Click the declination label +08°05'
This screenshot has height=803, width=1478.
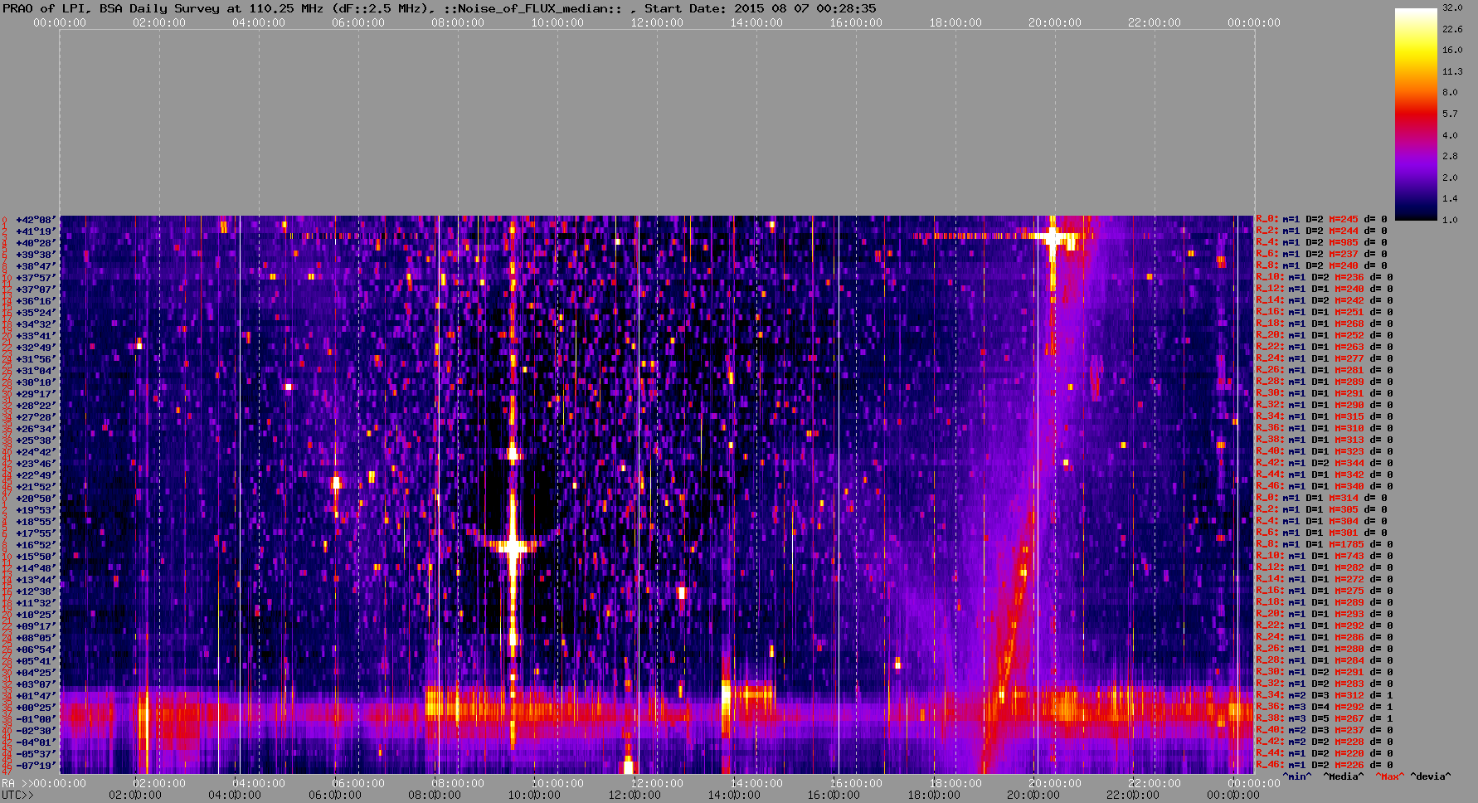pos(36,638)
